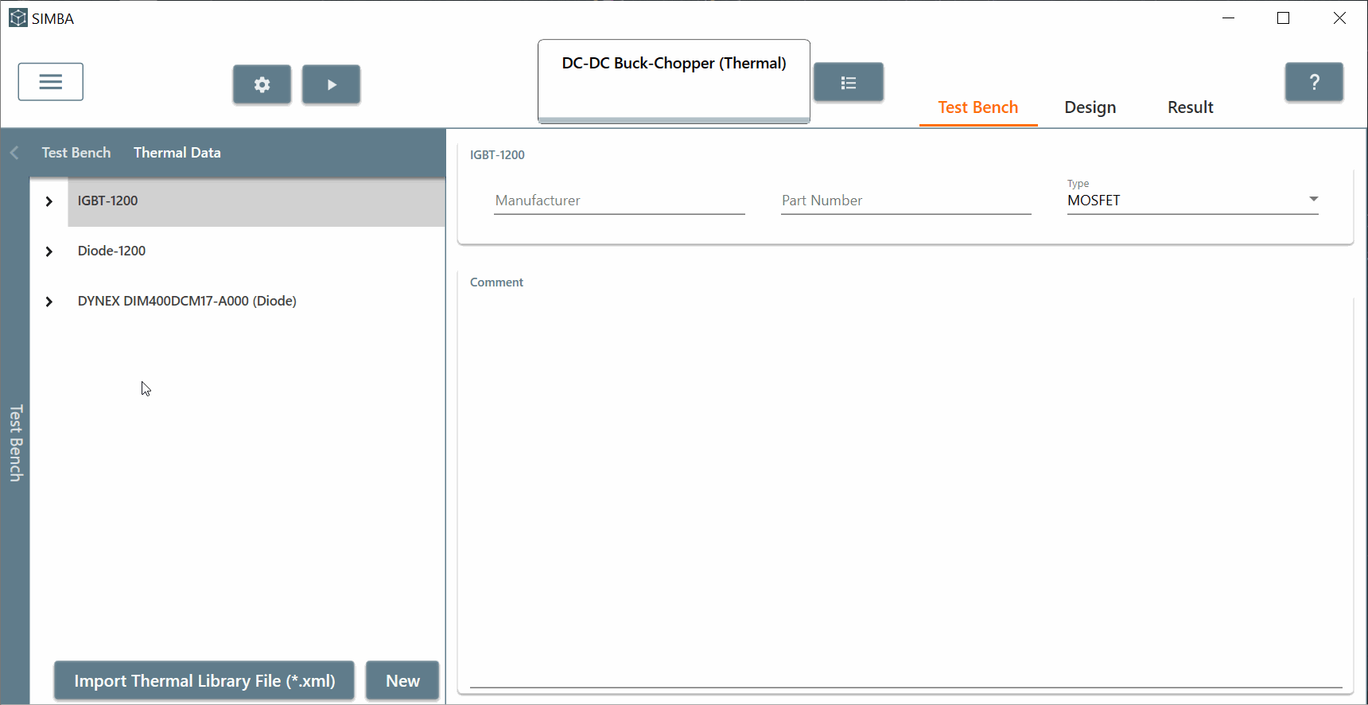Click the Test Bench breadcrumb link
This screenshot has height=705, width=1368.
[76, 153]
